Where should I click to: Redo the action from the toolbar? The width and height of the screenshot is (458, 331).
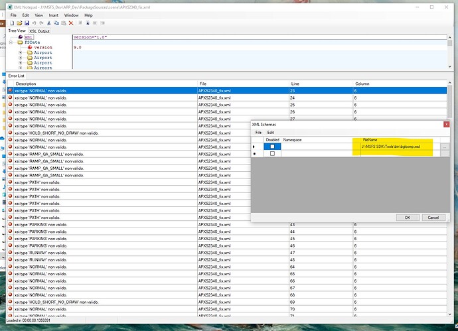tap(41, 23)
